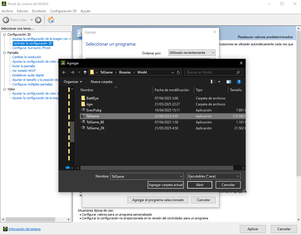
Task: Open the Configuración 3D menu
Action: [x=63, y=11]
